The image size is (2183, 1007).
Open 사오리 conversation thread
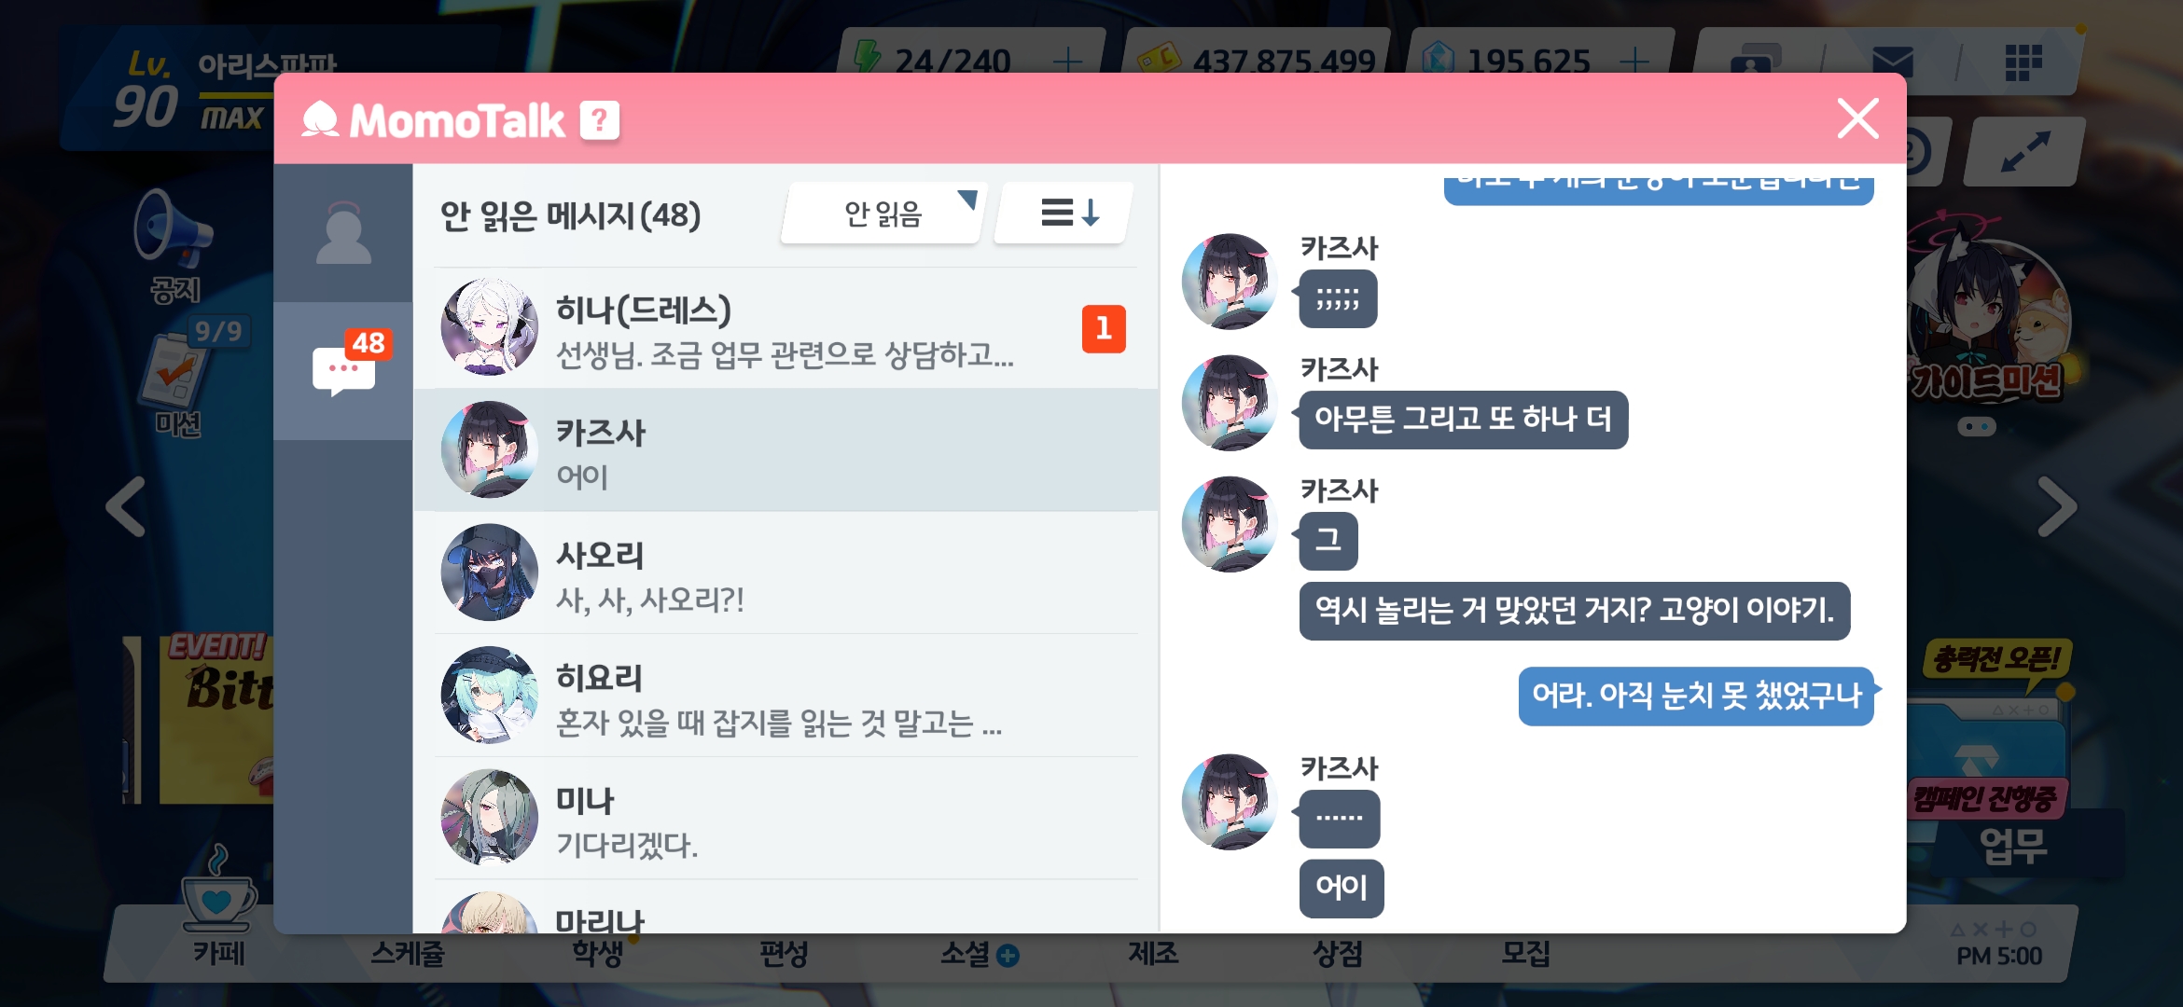click(x=786, y=572)
